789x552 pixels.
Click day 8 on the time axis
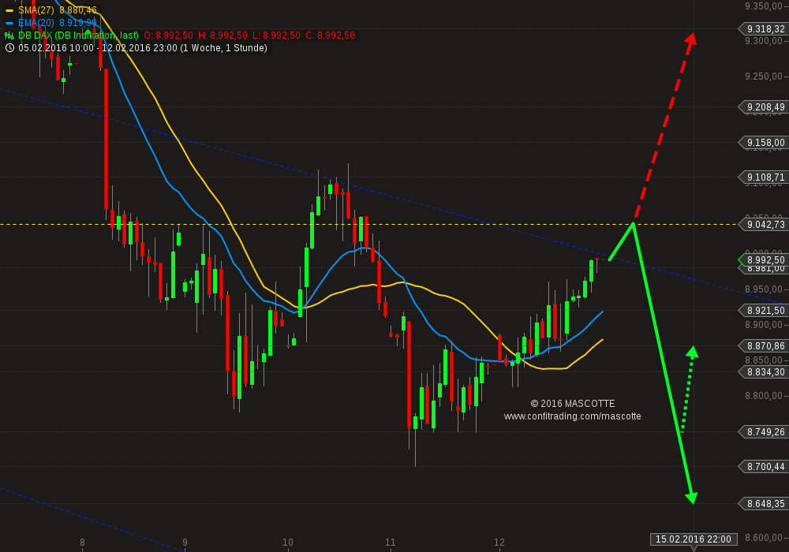[82, 542]
